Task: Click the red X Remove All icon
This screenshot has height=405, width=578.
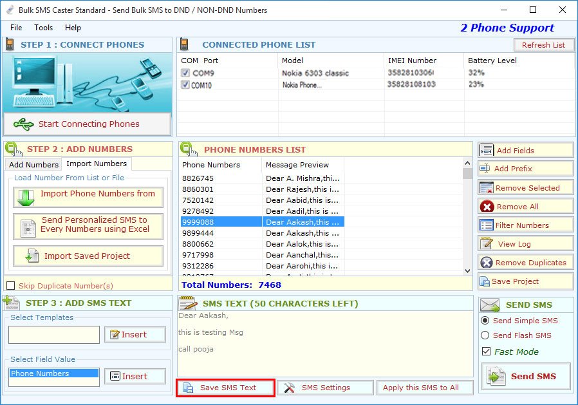Action: (x=487, y=207)
